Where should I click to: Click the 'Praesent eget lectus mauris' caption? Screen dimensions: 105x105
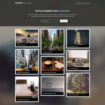49,72
